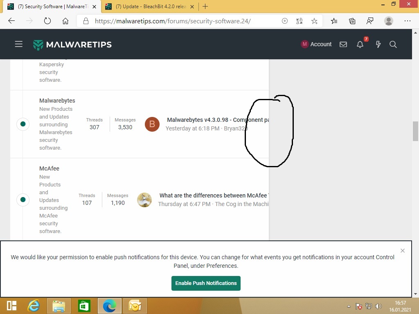Viewport: 419px width, 314px height.
Task: Open the translate page icon
Action: pos(300,21)
